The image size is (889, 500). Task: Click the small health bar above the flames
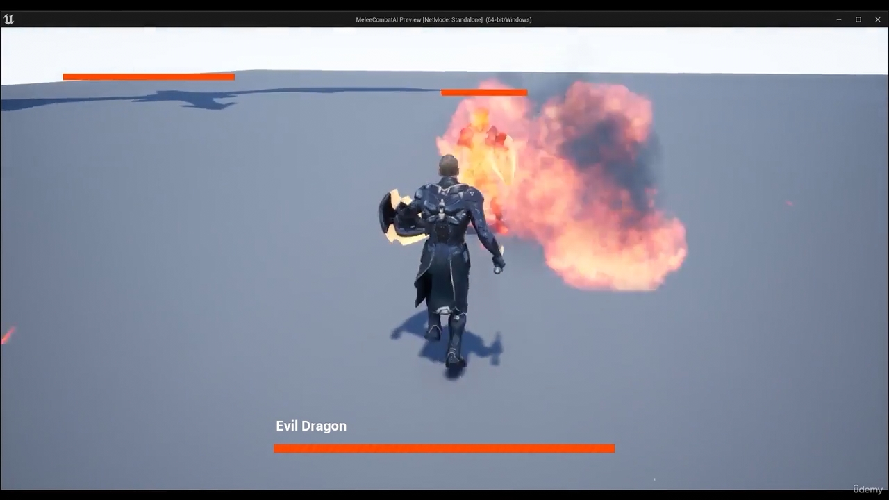(x=484, y=92)
